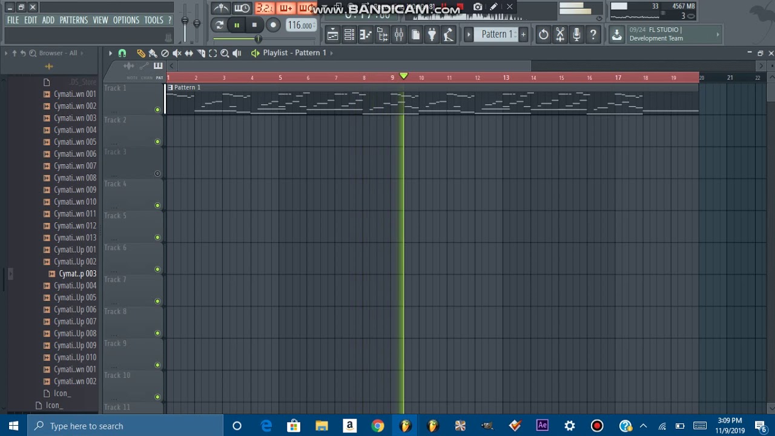Viewport: 775px width, 436px height.
Task: Open playlist options menu arrow
Action: (x=110, y=53)
